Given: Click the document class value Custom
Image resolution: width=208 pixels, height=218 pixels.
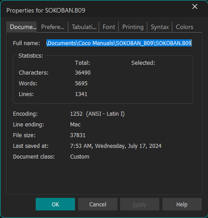Looking at the screenshot, I should coord(79,157).
